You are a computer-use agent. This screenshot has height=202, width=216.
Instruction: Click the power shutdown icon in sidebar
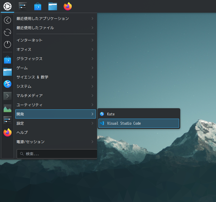7,44
